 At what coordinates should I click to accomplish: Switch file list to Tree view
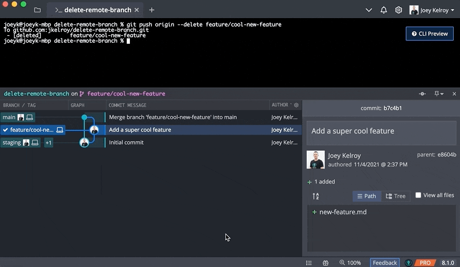pos(396,196)
